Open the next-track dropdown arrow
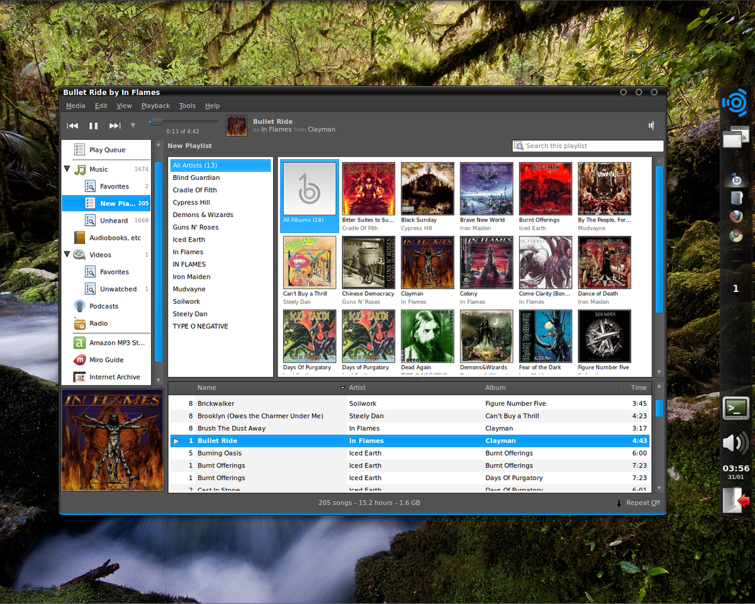 133,126
